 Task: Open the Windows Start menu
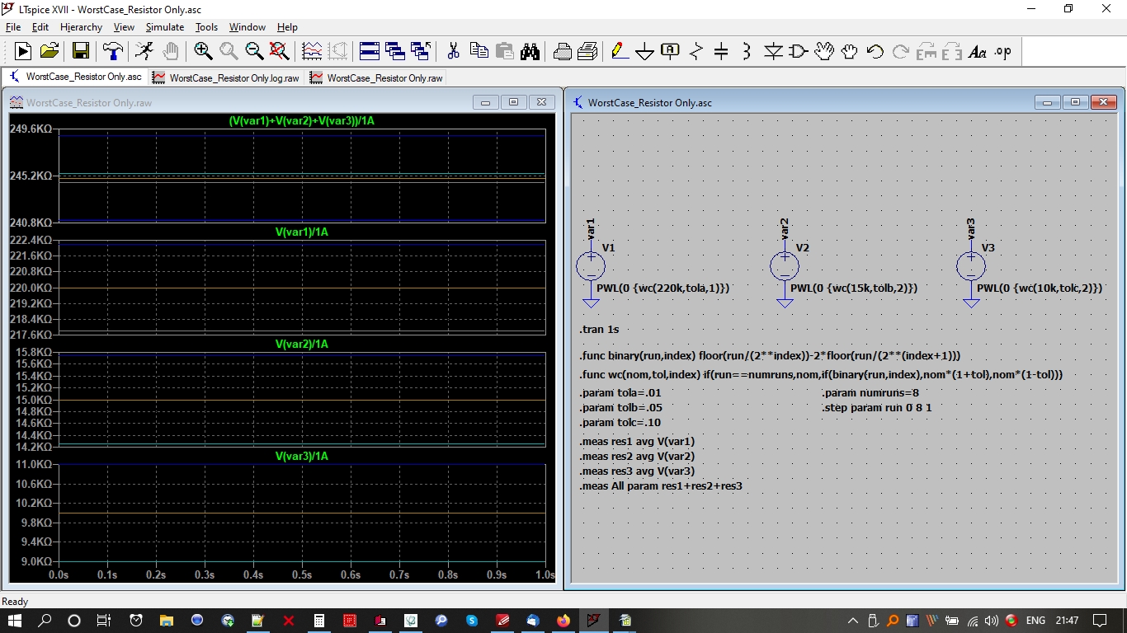(16, 620)
